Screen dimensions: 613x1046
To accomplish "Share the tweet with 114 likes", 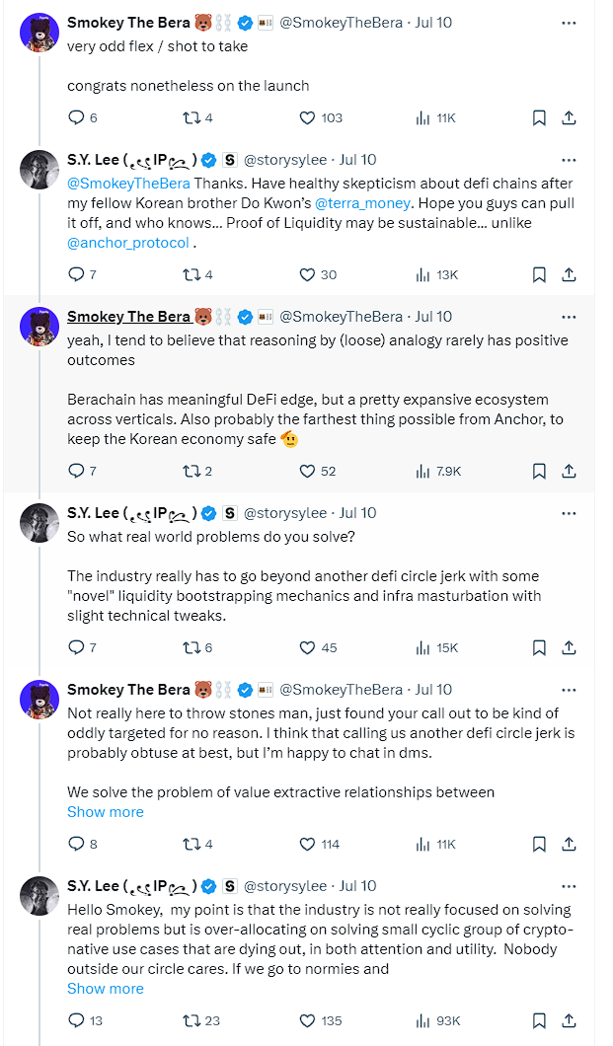I will tap(569, 844).
